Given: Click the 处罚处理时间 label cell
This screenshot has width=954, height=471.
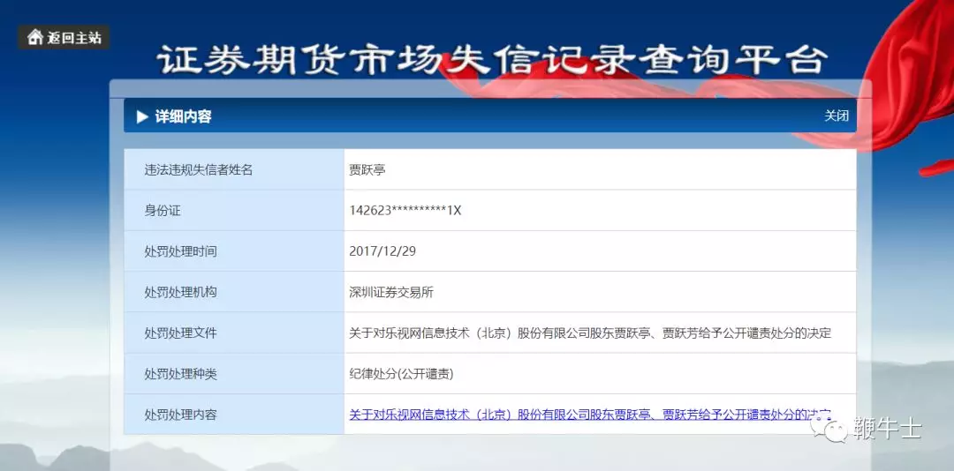Looking at the screenshot, I should 234,251.
